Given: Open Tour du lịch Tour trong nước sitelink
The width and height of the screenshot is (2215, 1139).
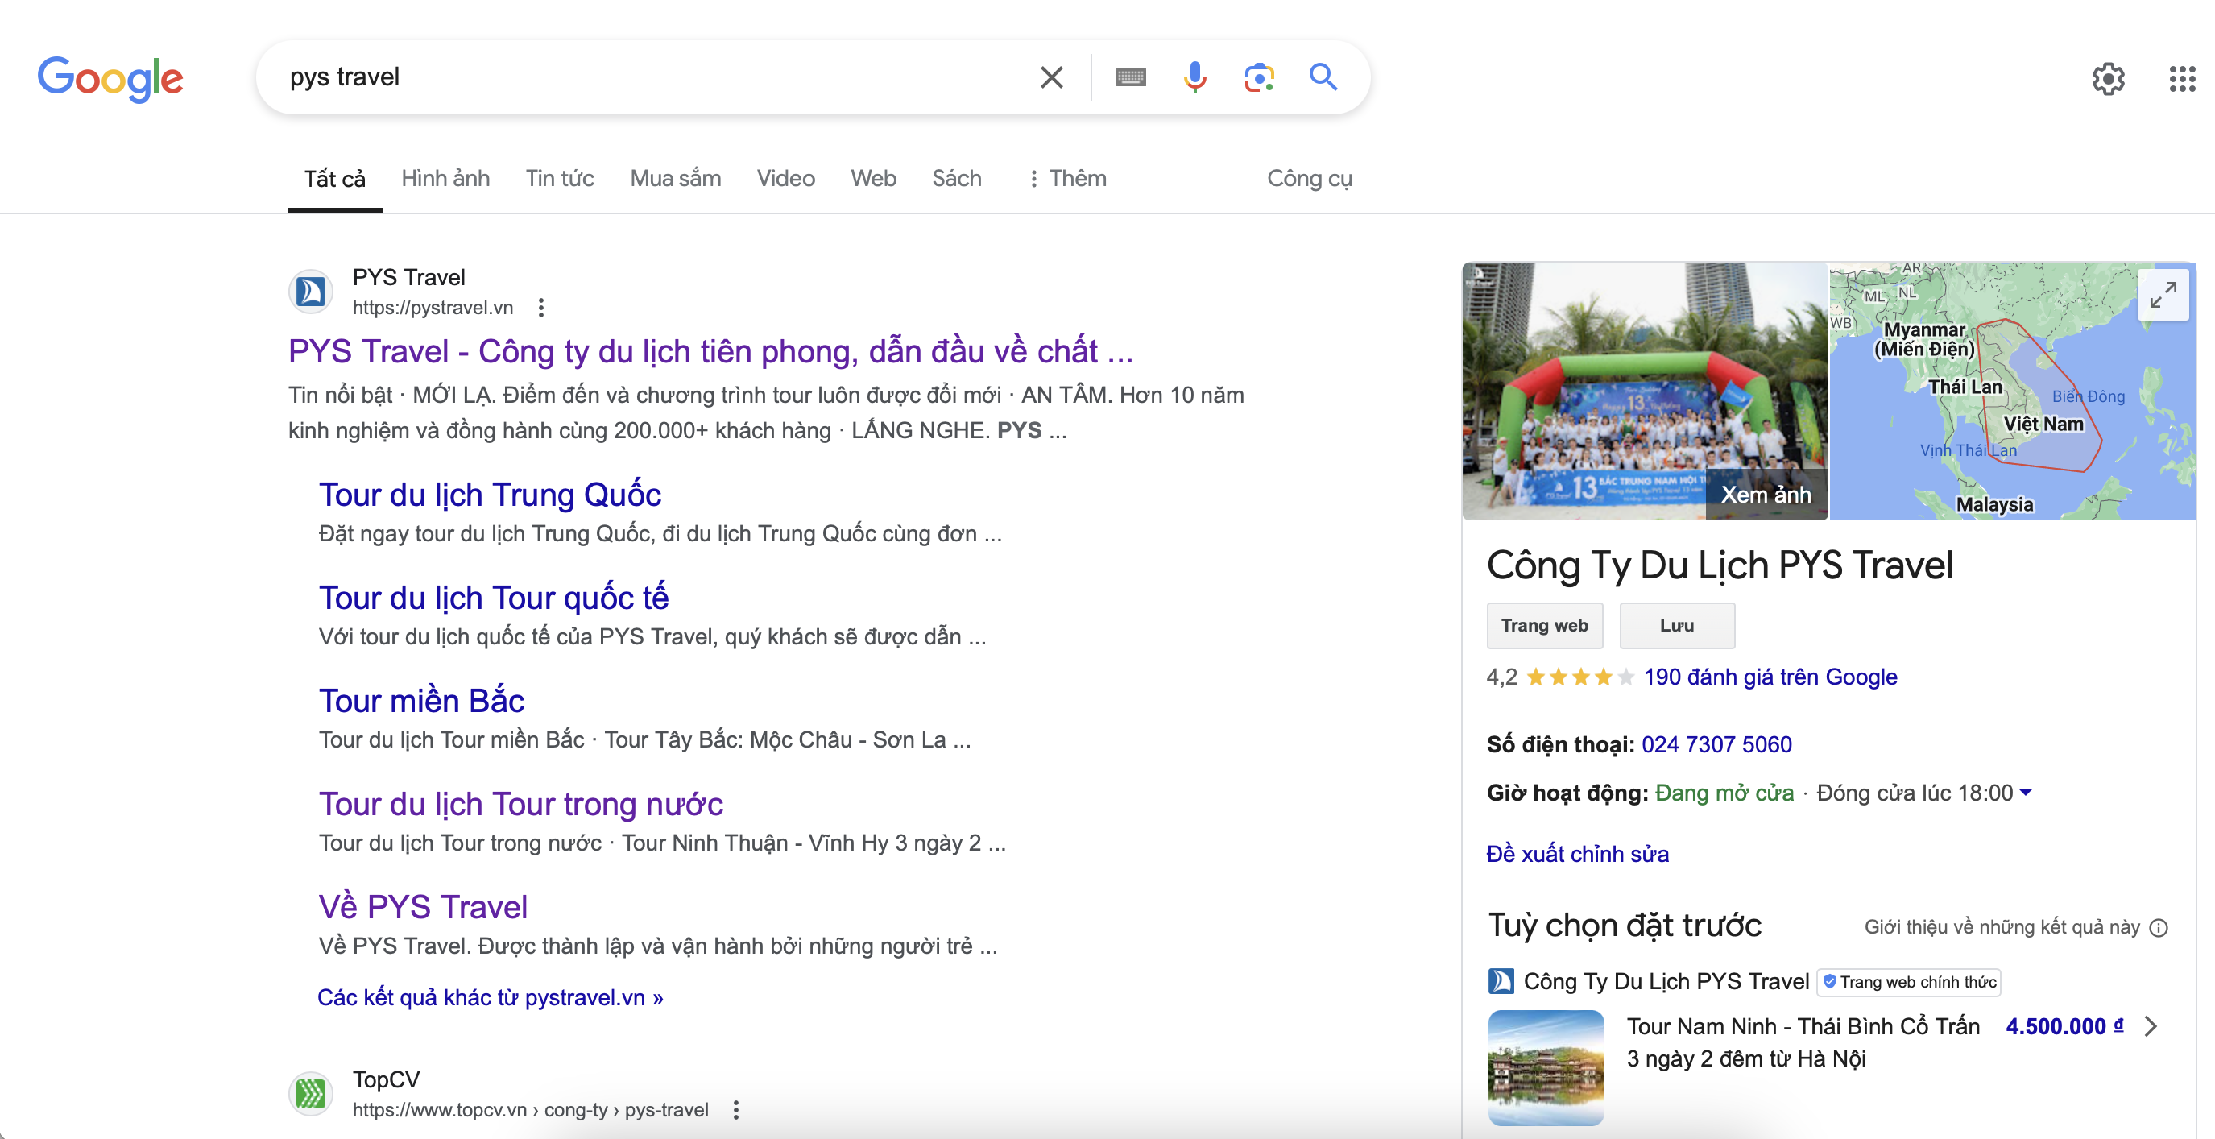Looking at the screenshot, I should click(521, 805).
